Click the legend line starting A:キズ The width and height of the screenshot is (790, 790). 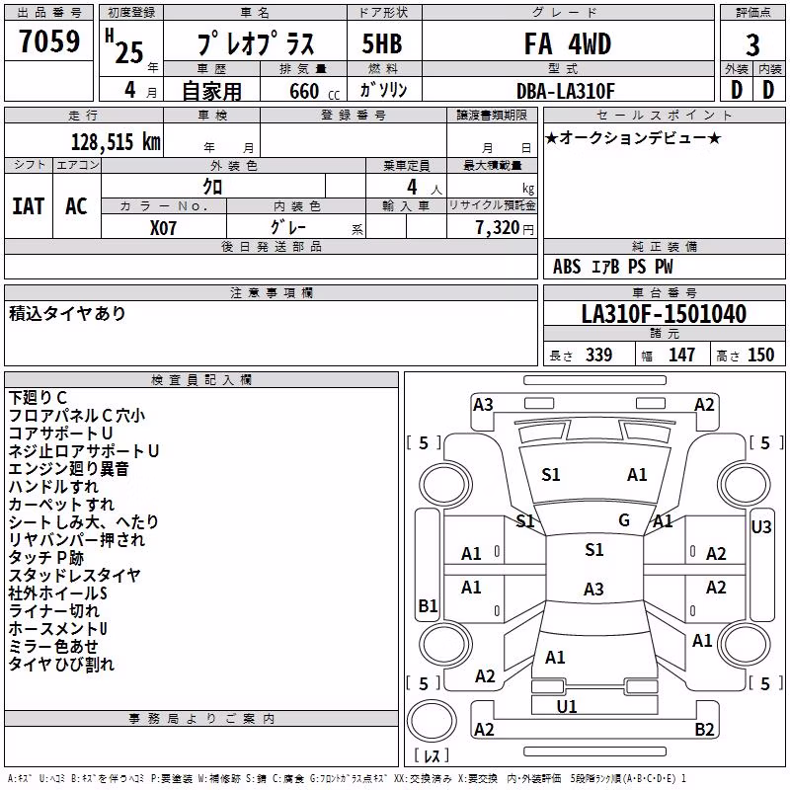348,778
